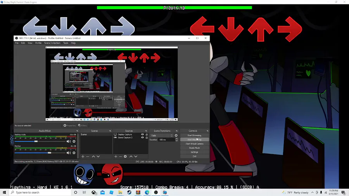
Task: Move scene up arrow in Scenes panel
Action: (x=93, y=156)
